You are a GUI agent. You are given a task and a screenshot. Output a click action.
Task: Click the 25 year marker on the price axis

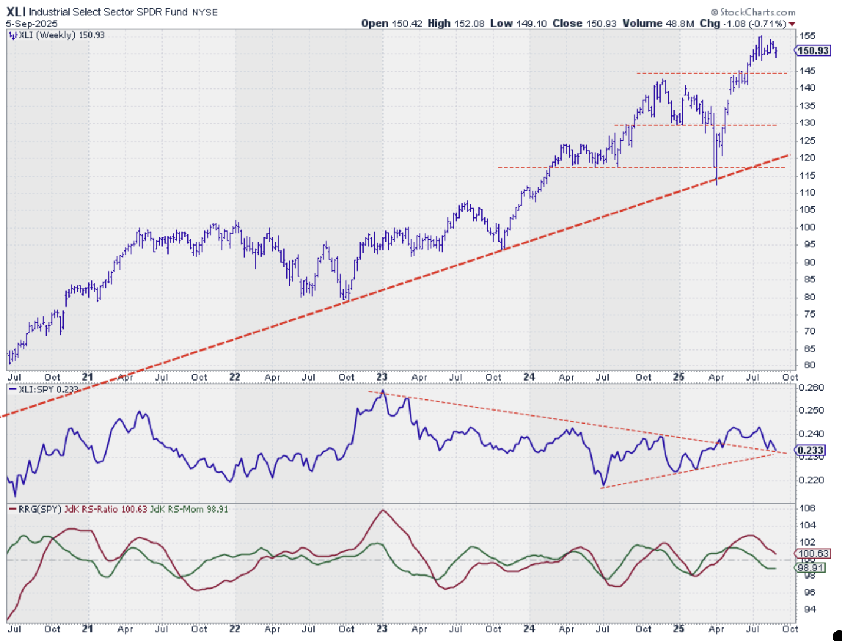tap(679, 377)
